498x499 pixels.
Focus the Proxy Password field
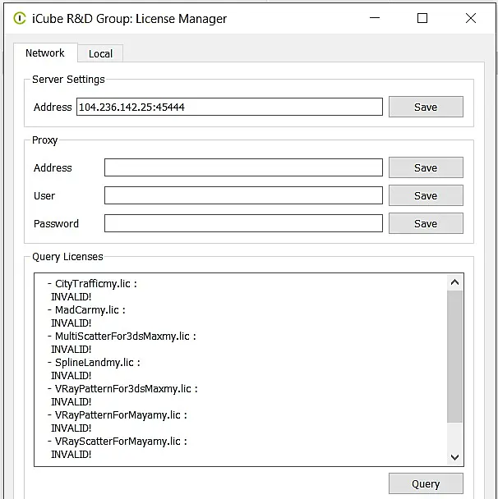point(243,223)
